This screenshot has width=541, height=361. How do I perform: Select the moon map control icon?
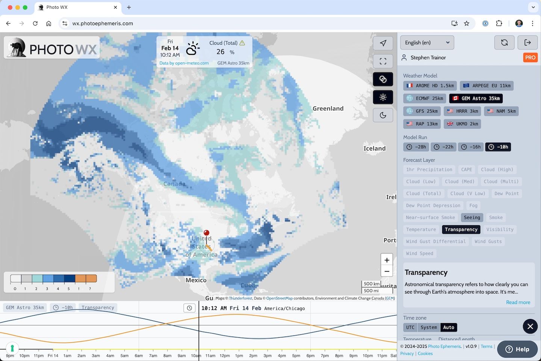coord(383,115)
